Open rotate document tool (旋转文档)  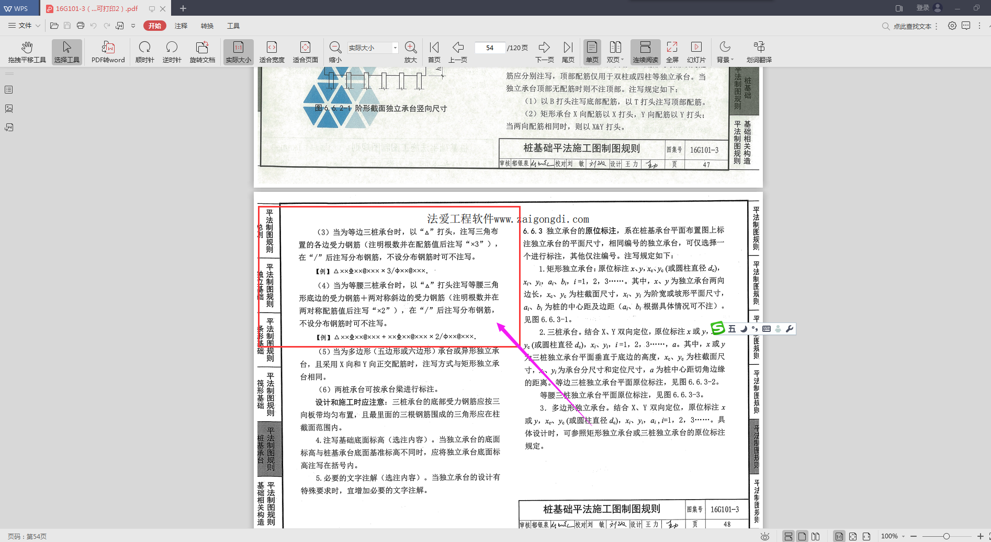pos(202,52)
